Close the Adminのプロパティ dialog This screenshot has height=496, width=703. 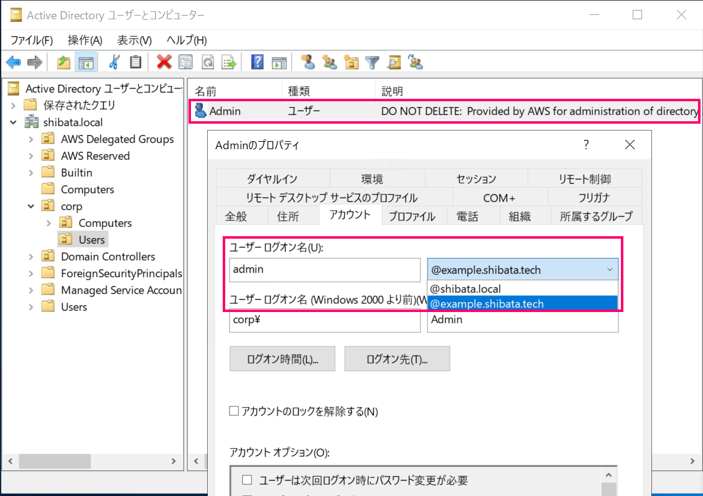click(x=630, y=145)
